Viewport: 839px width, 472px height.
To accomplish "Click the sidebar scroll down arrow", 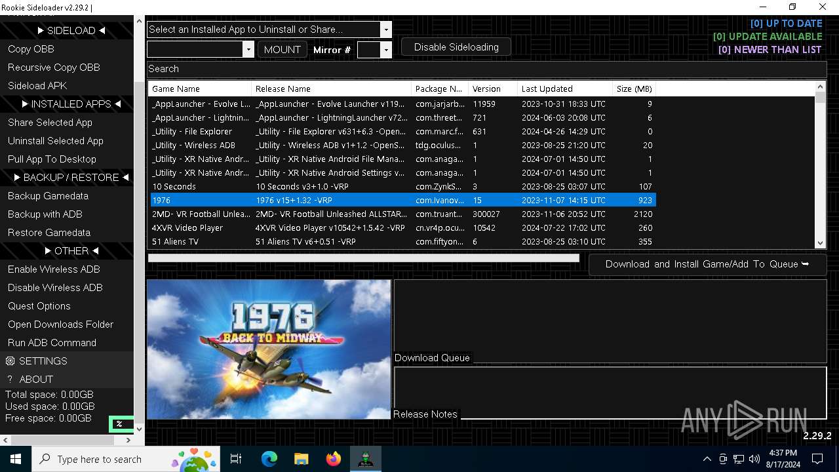I will coord(138,429).
